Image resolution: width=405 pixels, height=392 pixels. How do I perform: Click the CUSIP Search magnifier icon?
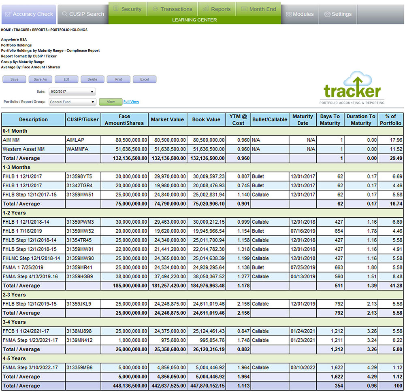[x=64, y=14]
